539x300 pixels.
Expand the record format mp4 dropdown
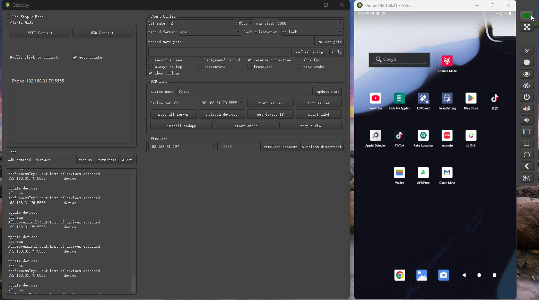(x=210, y=32)
